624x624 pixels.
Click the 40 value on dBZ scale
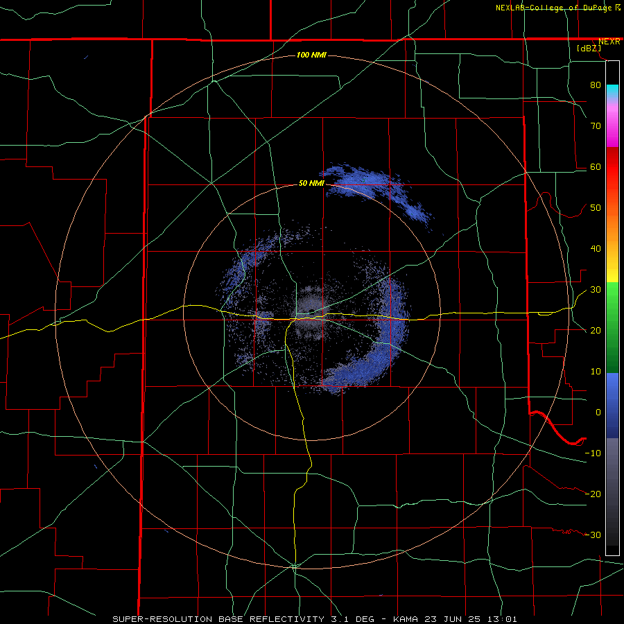[596, 249]
